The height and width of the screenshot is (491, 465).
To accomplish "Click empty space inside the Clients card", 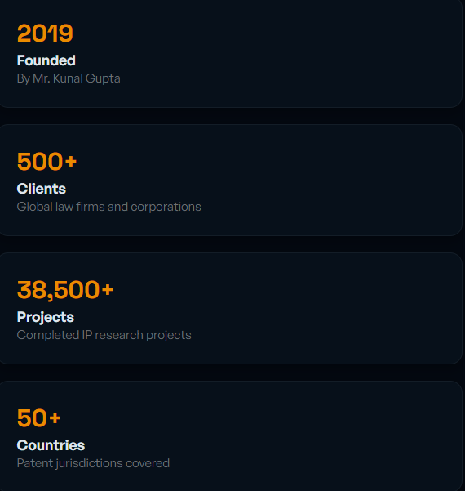I will point(312,180).
